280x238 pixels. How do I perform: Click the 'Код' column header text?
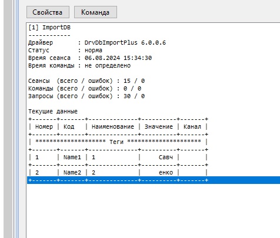pos(69,127)
